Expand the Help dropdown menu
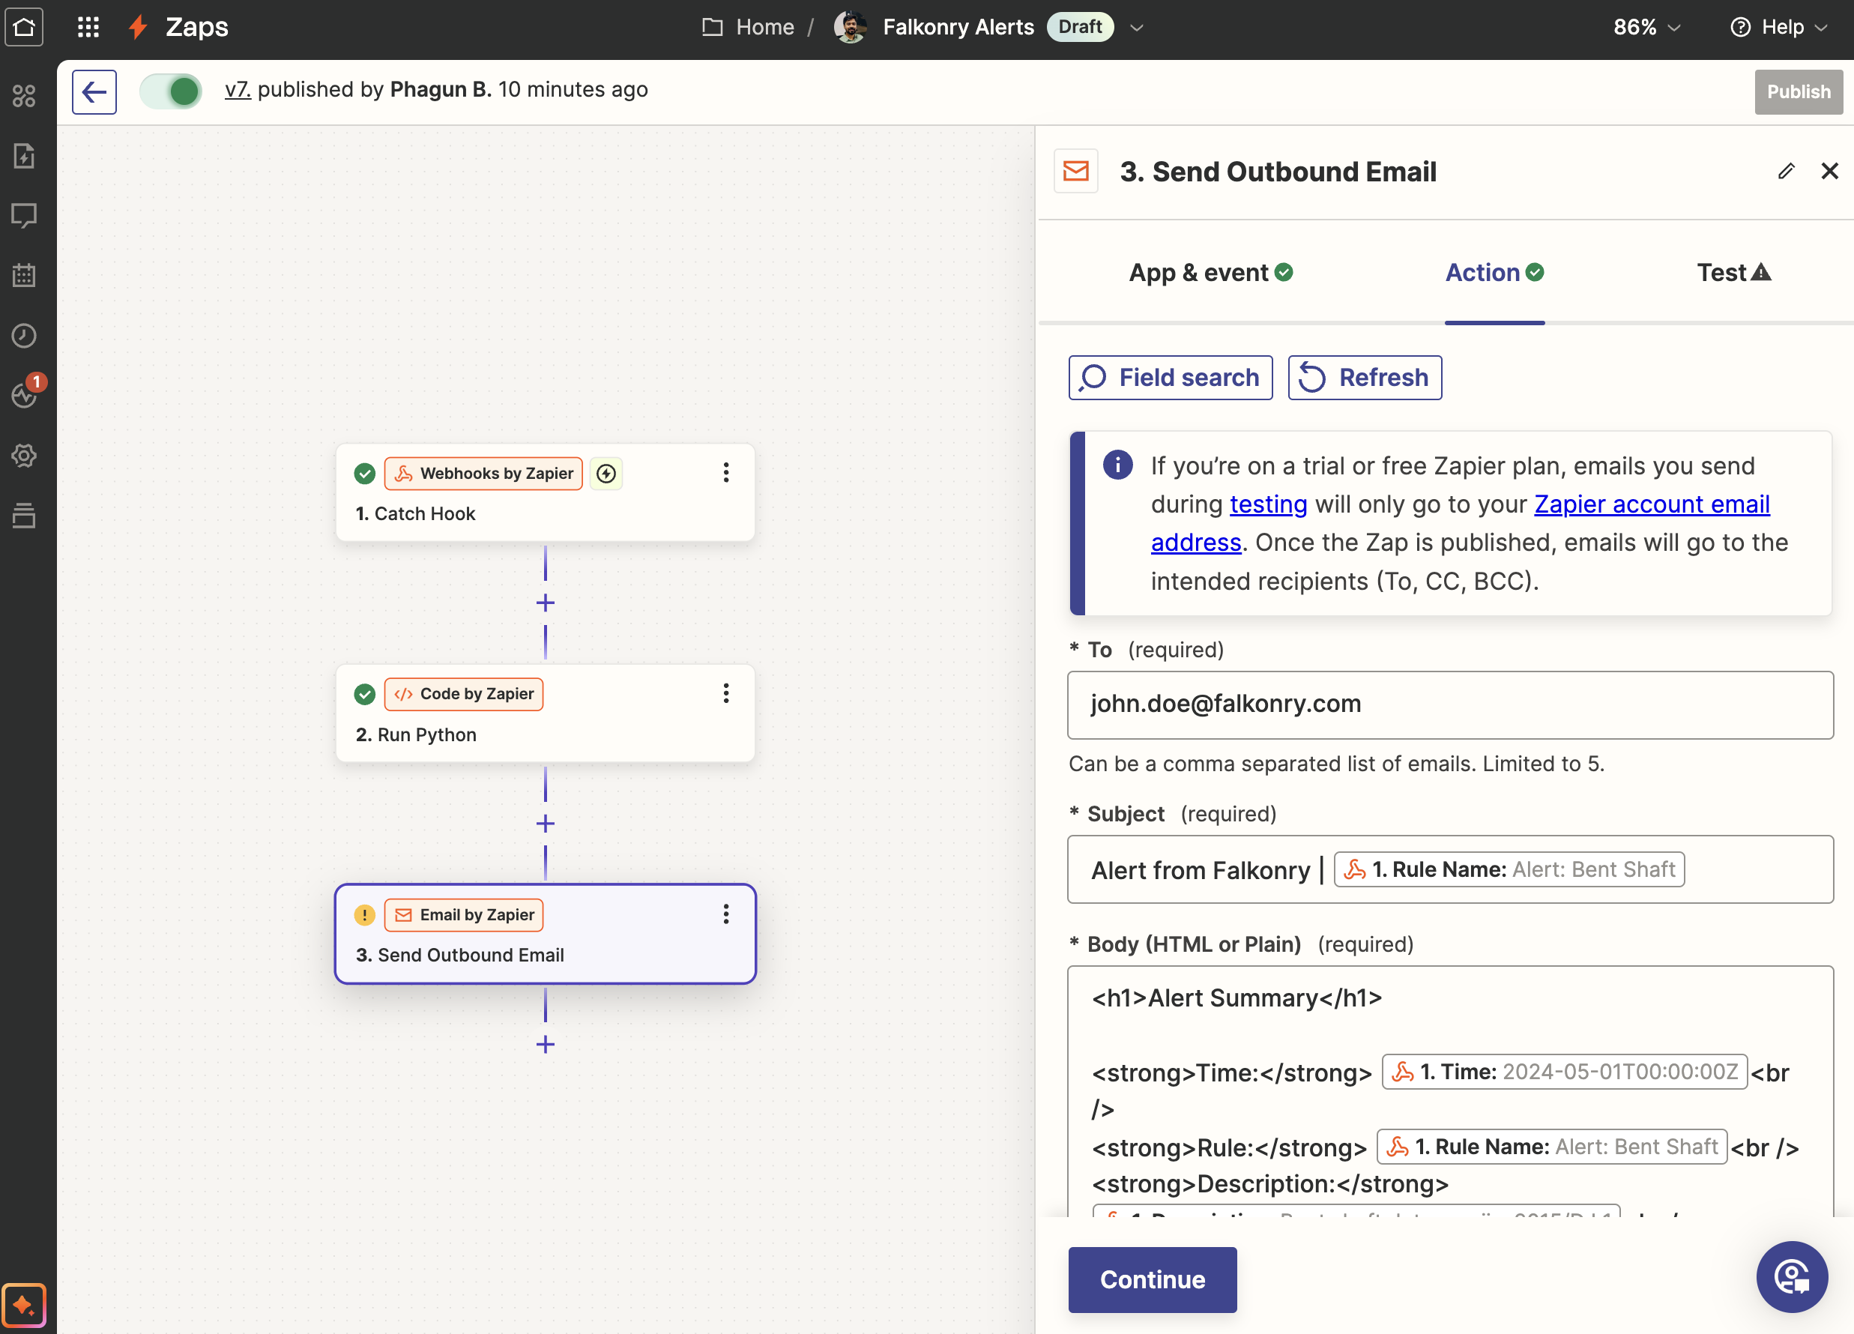Viewport: 1854px width, 1334px height. [1779, 27]
